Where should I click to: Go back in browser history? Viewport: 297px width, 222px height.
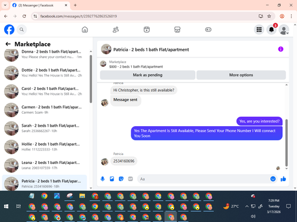click(x=6, y=16)
